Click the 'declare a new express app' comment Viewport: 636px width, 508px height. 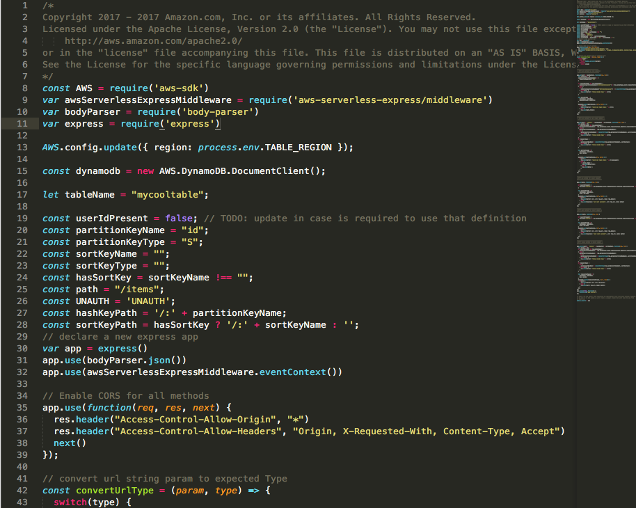pos(120,337)
